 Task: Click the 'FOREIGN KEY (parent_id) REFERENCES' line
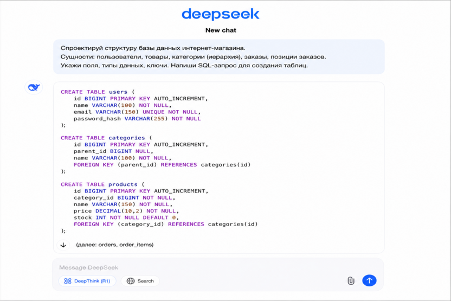click(162, 164)
